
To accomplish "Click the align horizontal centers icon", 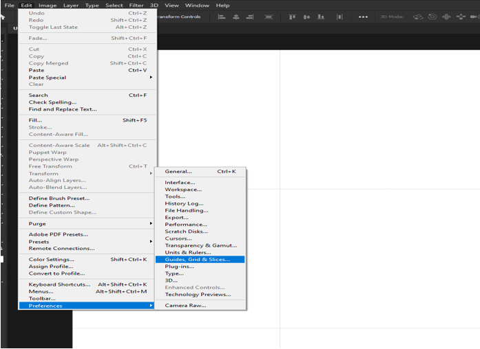I will coord(236,16).
